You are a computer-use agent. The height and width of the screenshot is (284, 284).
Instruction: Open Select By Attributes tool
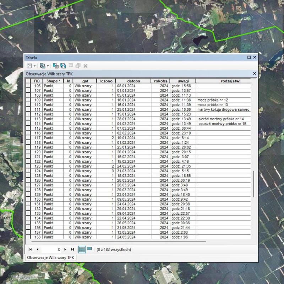pyautogui.click(x=56, y=66)
